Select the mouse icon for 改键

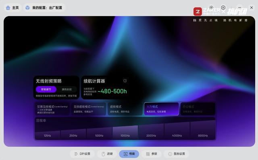click(103, 154)
